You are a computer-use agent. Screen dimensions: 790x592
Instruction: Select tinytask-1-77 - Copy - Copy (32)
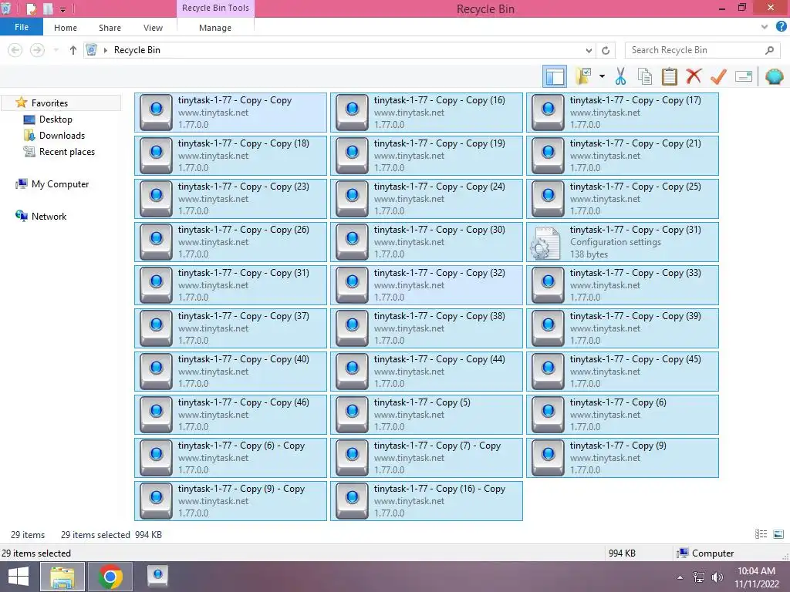(426, 285)
